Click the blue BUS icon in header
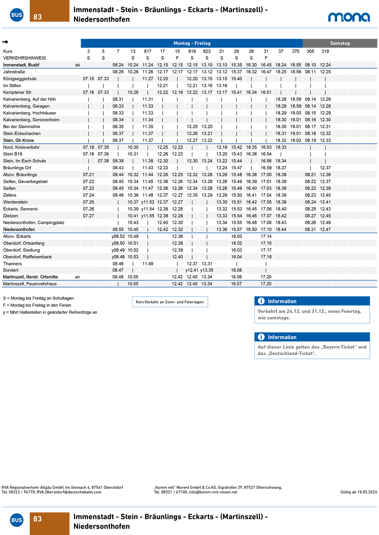This screenshot has height=535, width=379. tap(17, 15)
